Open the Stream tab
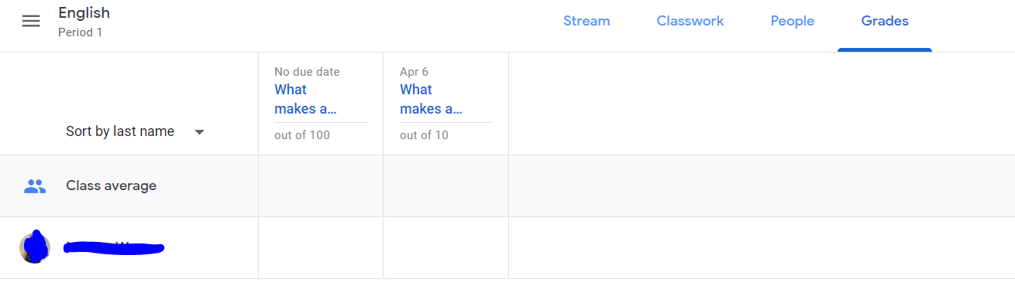1015x296 pixels. point(587,22)
